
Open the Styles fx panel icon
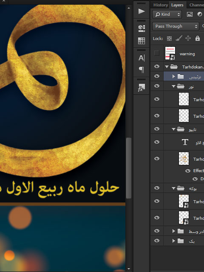coord(142,88)
